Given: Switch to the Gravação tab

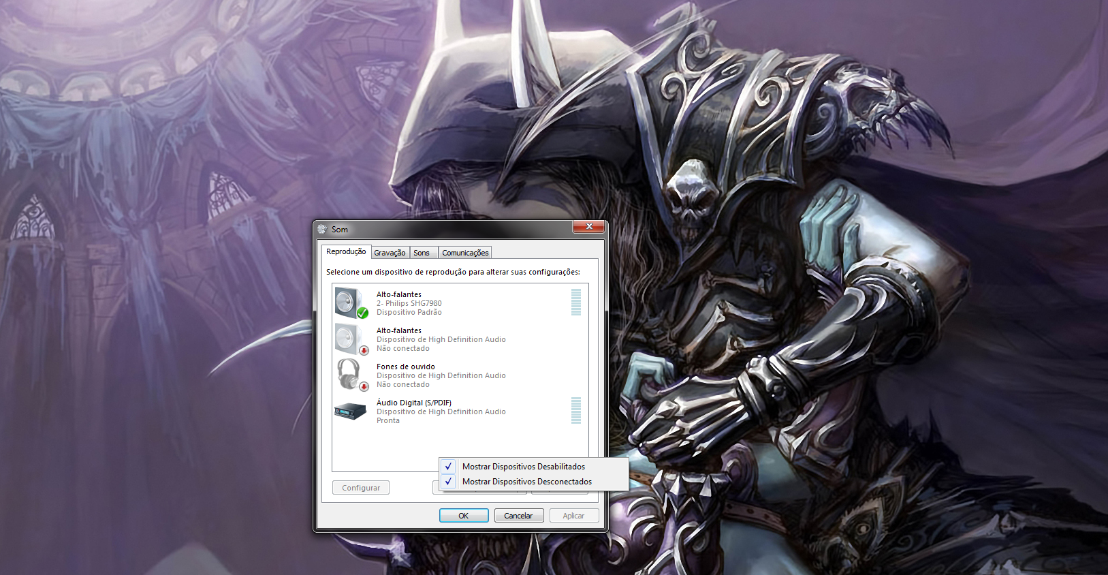Looking at the screenshot, I should tap(390, 253).
